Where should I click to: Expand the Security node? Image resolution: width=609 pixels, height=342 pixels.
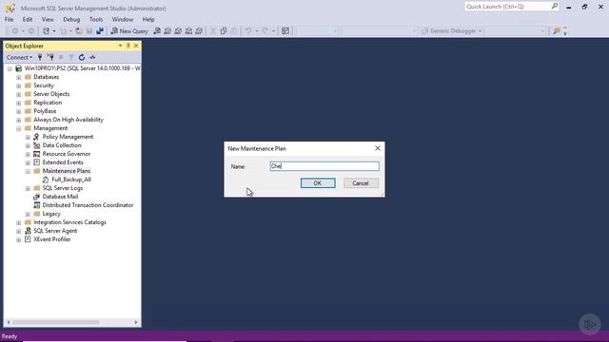(x=19, y=85)
